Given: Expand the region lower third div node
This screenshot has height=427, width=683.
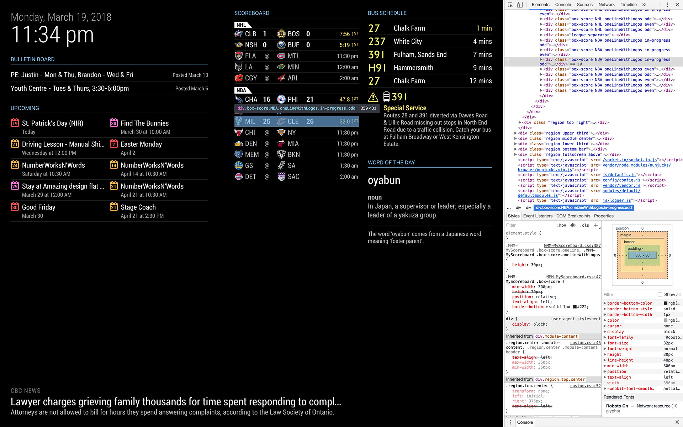Looking at the screenshot, I should click(516, 144).
